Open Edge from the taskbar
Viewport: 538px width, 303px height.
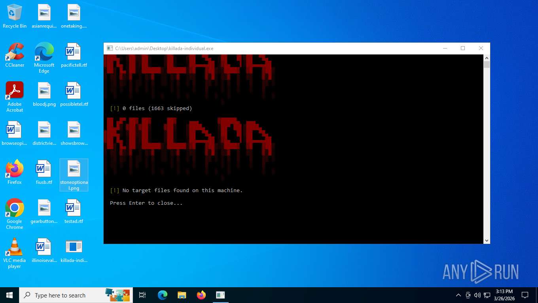(163, 295)
